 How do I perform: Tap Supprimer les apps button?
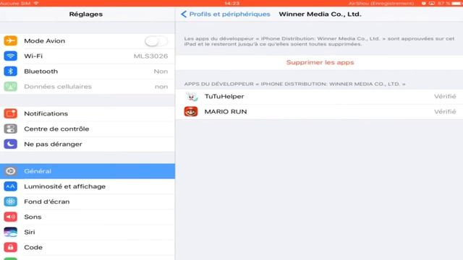[x=320, y=62]
